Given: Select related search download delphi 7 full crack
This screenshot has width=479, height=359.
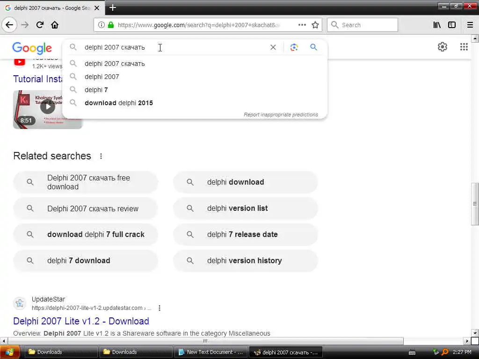Looking at the screenshot, I should point(86,235).
